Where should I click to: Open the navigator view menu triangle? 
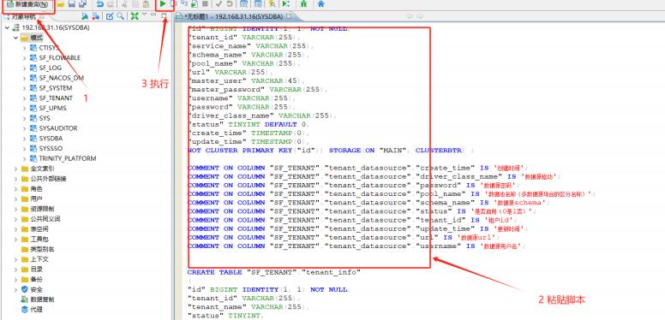(x=144, y=15)
